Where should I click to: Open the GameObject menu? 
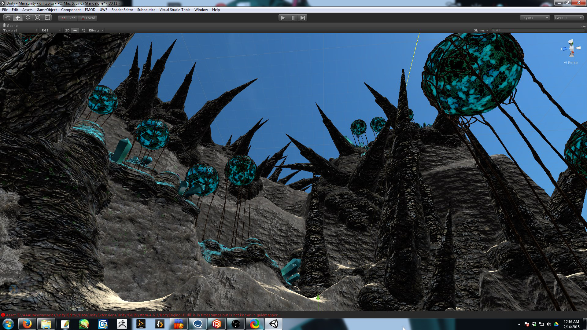click(47, 10)
